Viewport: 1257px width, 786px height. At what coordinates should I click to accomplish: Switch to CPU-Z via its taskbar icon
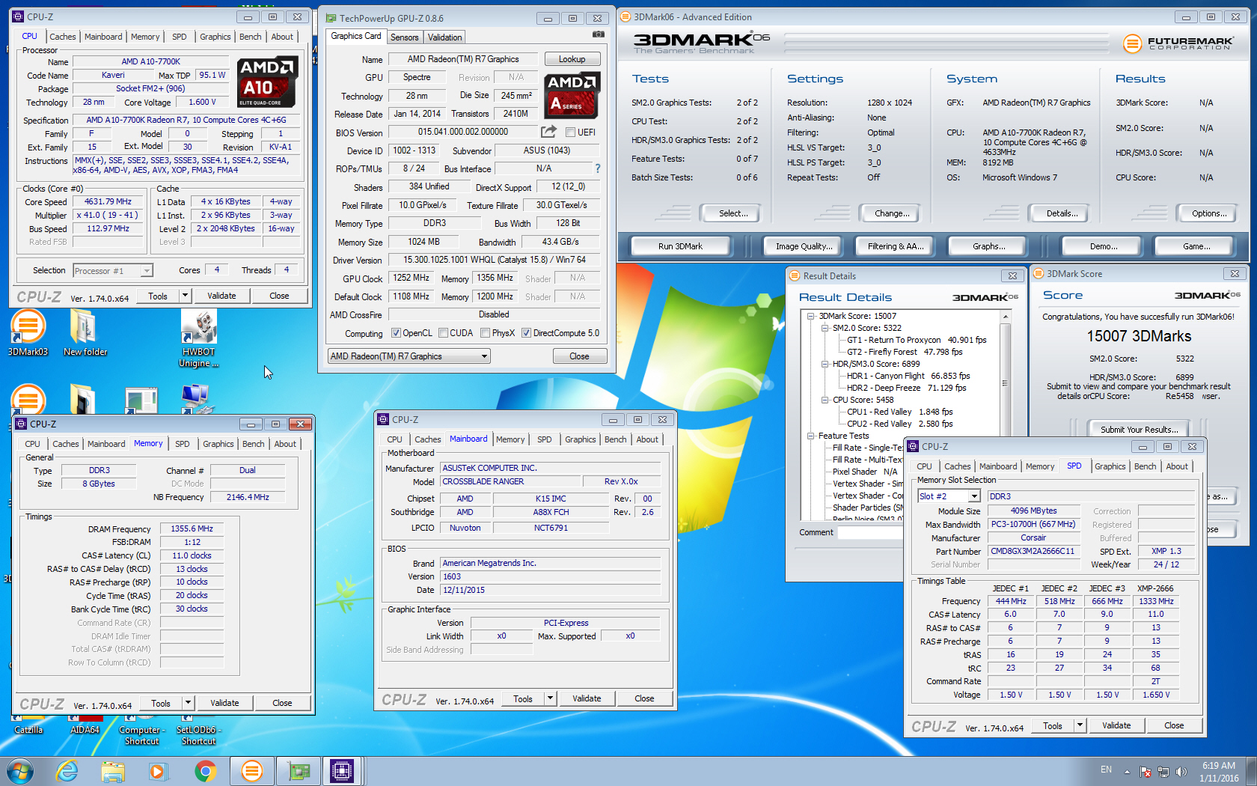click(342, 771)
